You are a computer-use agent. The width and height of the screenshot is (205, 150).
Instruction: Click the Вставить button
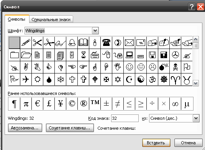(x=156, y=143)
